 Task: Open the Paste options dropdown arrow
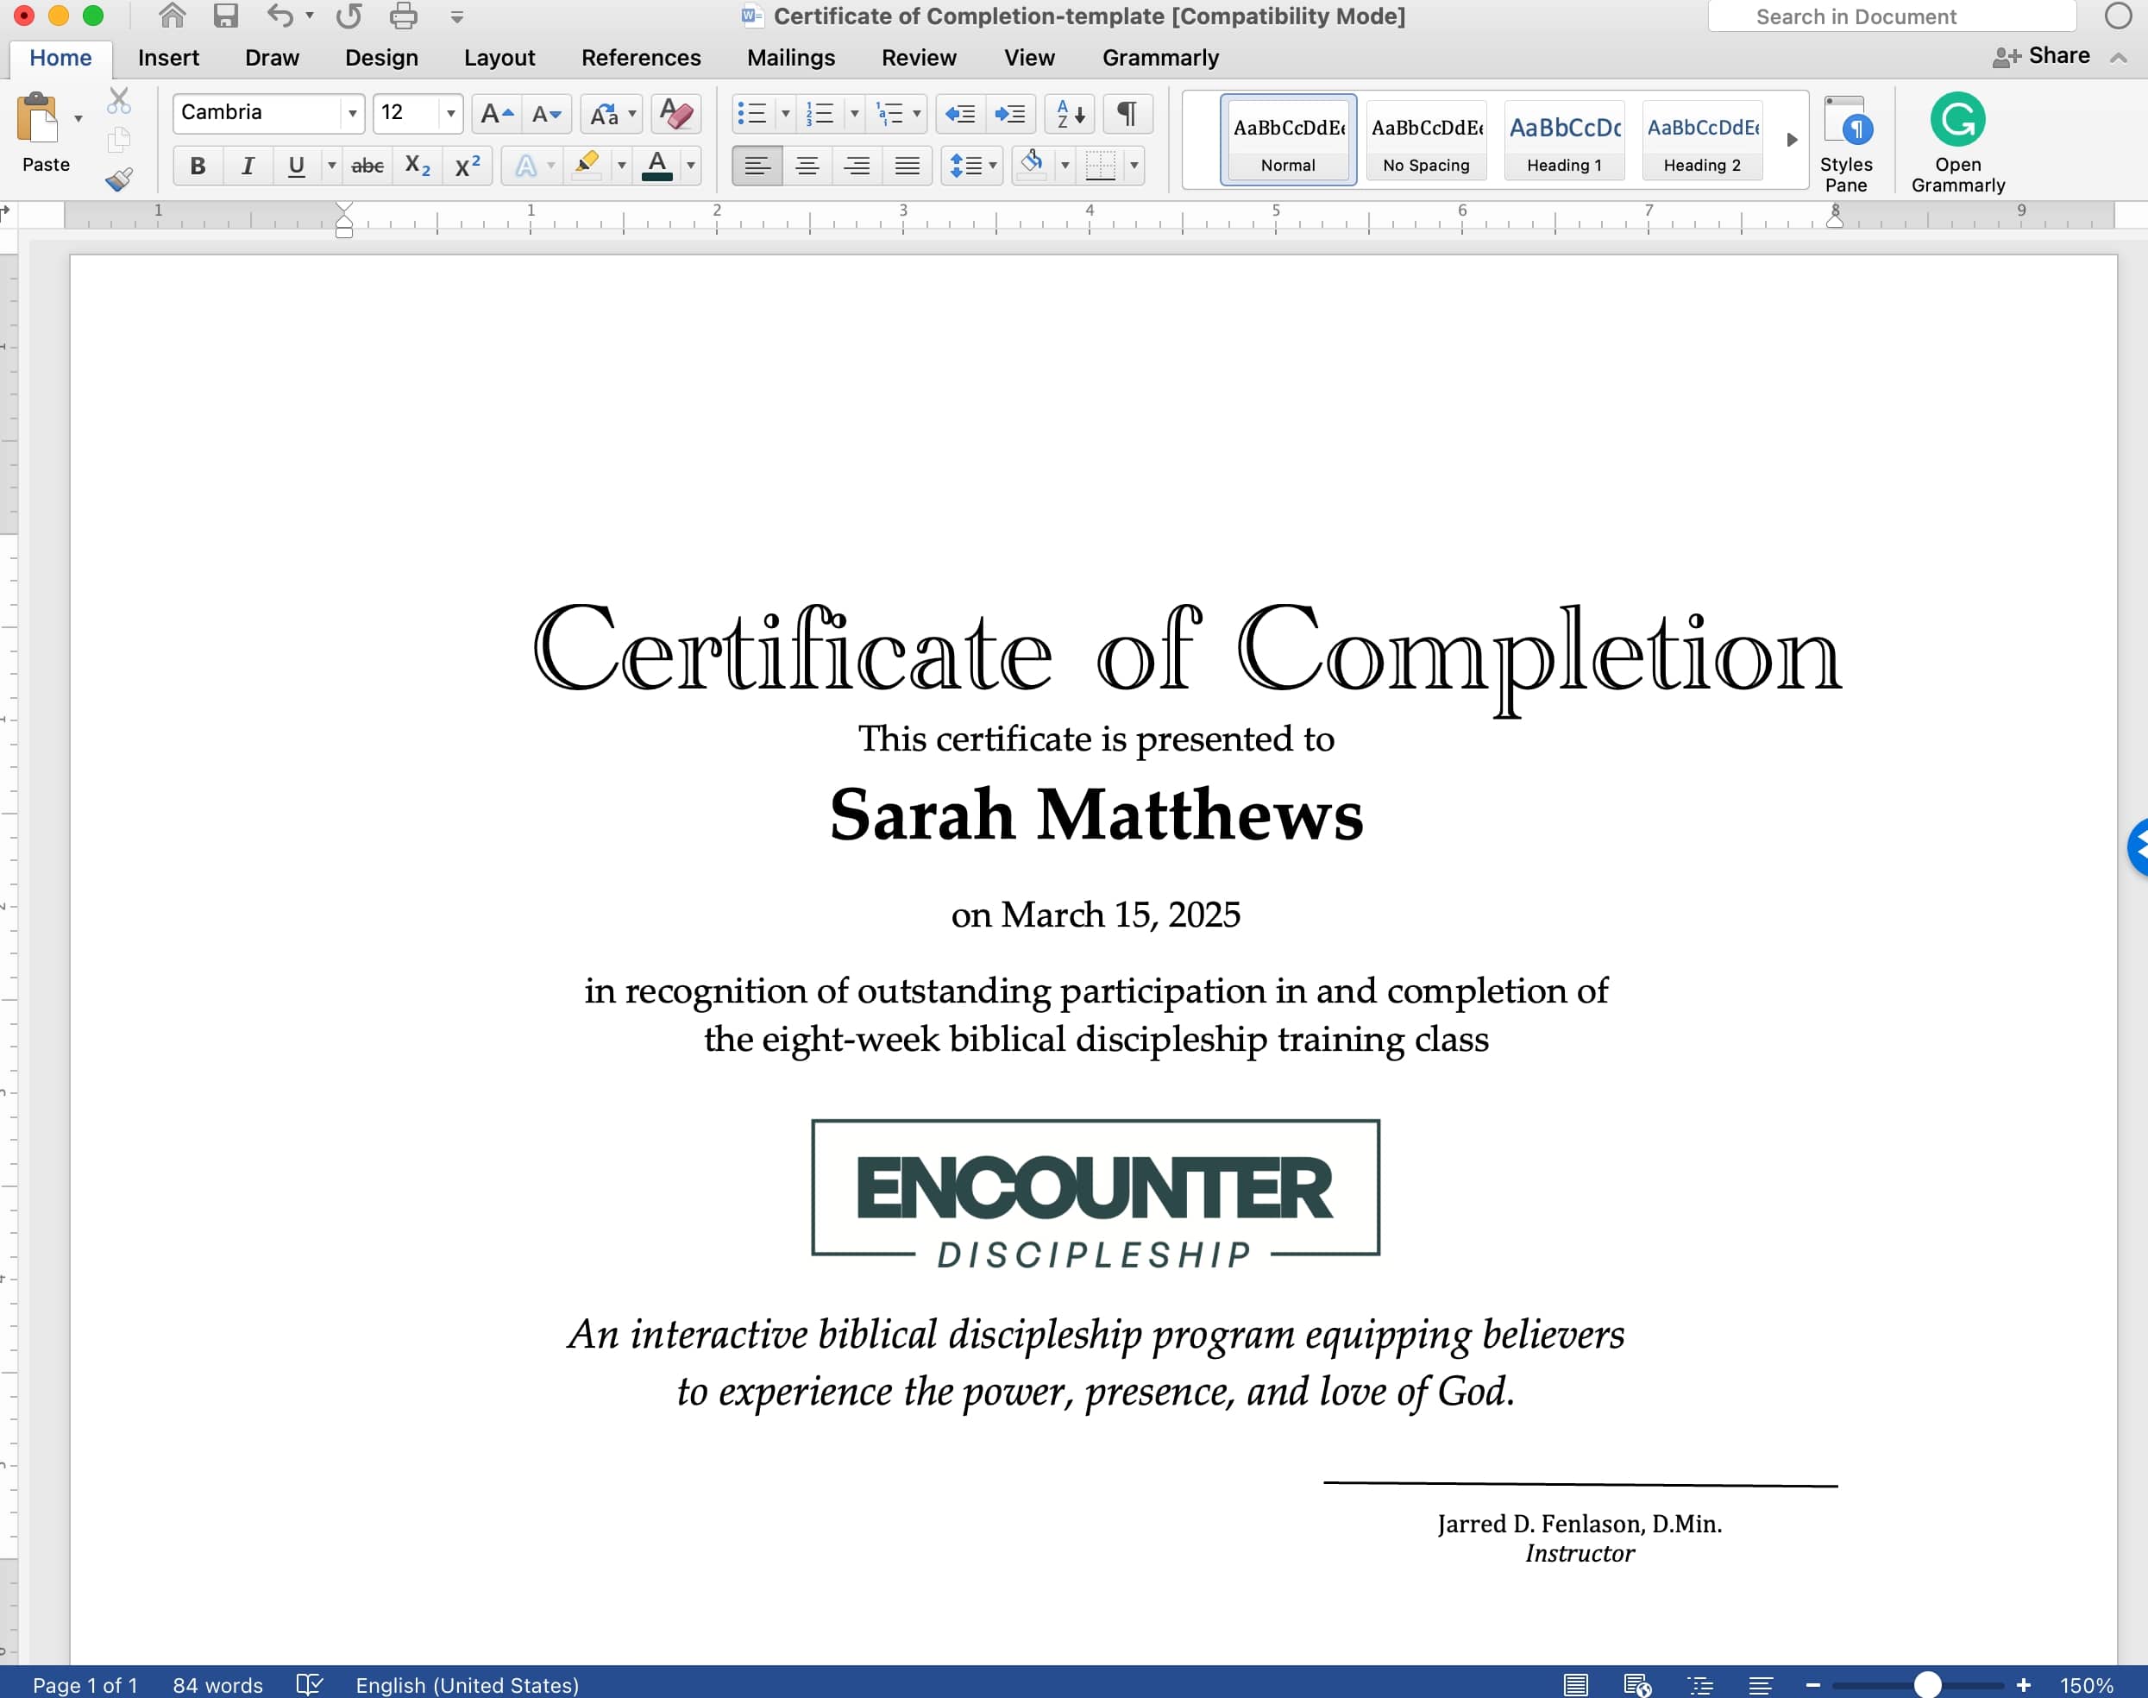(x=78, y=119)
